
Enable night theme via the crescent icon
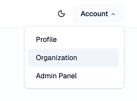coord(61,14)
